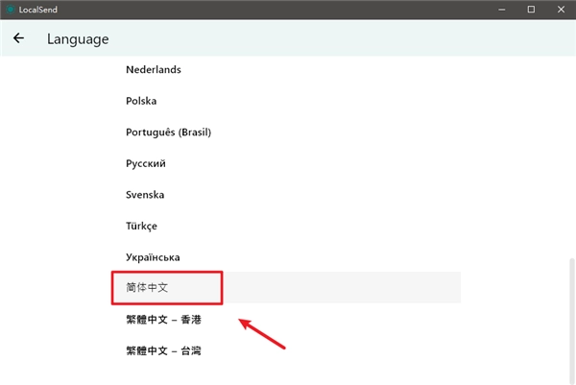
Task: Click scrollbar track above the thumb
Action: point(572,154)
